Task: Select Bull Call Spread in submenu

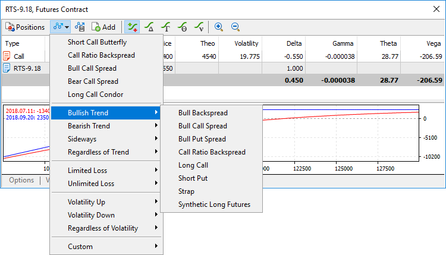Action: click(211, 126)
